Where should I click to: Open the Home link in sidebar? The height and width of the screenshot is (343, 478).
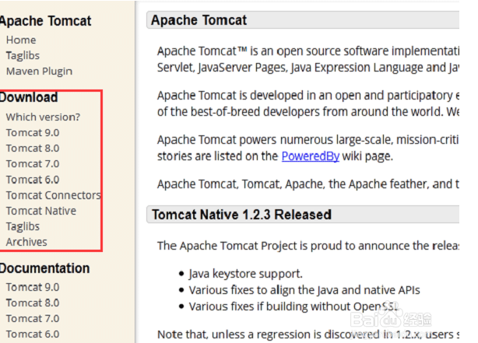21,40
